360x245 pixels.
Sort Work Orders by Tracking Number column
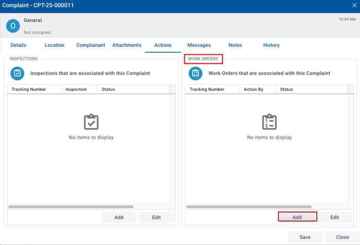tap(207, 89)
